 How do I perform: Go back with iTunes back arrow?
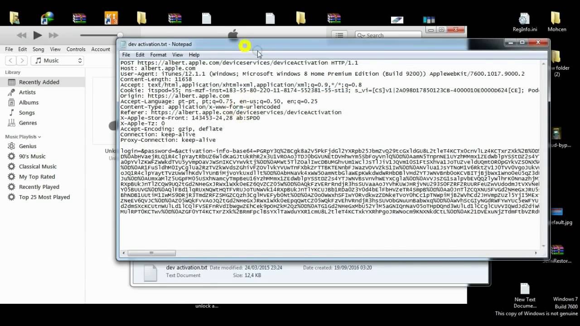(11, 60)
